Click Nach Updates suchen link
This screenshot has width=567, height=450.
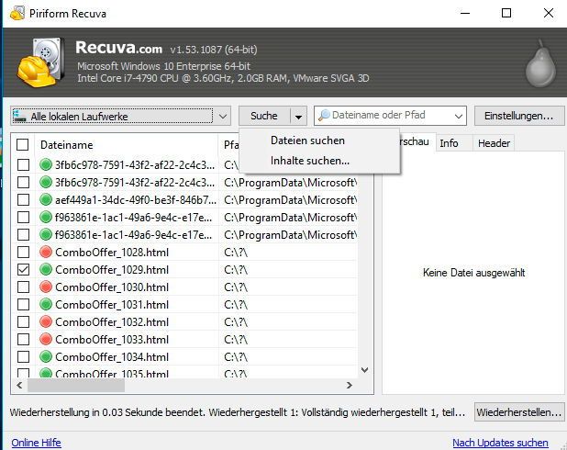click(x=500, y=443)
